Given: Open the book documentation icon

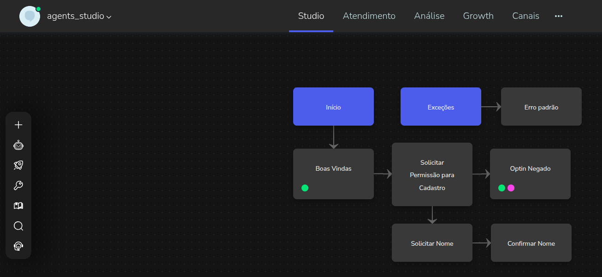Looking at the screenshot, I should tap(18, 206).
